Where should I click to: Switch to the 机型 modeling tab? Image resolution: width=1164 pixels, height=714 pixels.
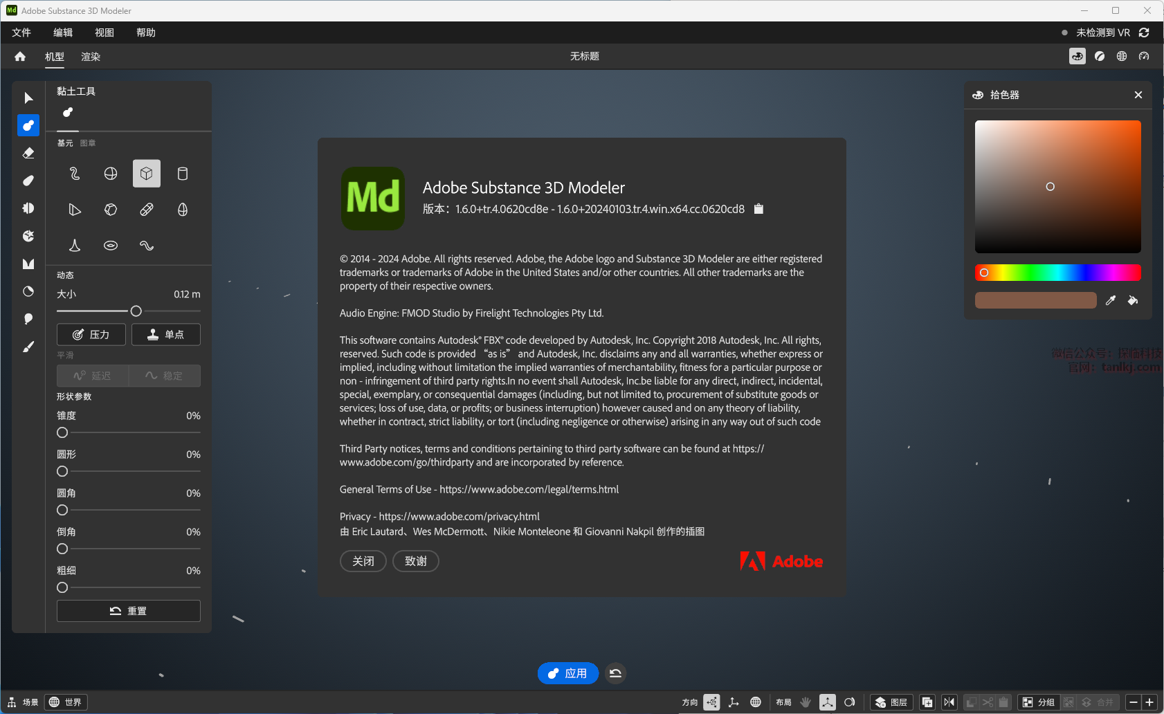click(x=55, y=57)
